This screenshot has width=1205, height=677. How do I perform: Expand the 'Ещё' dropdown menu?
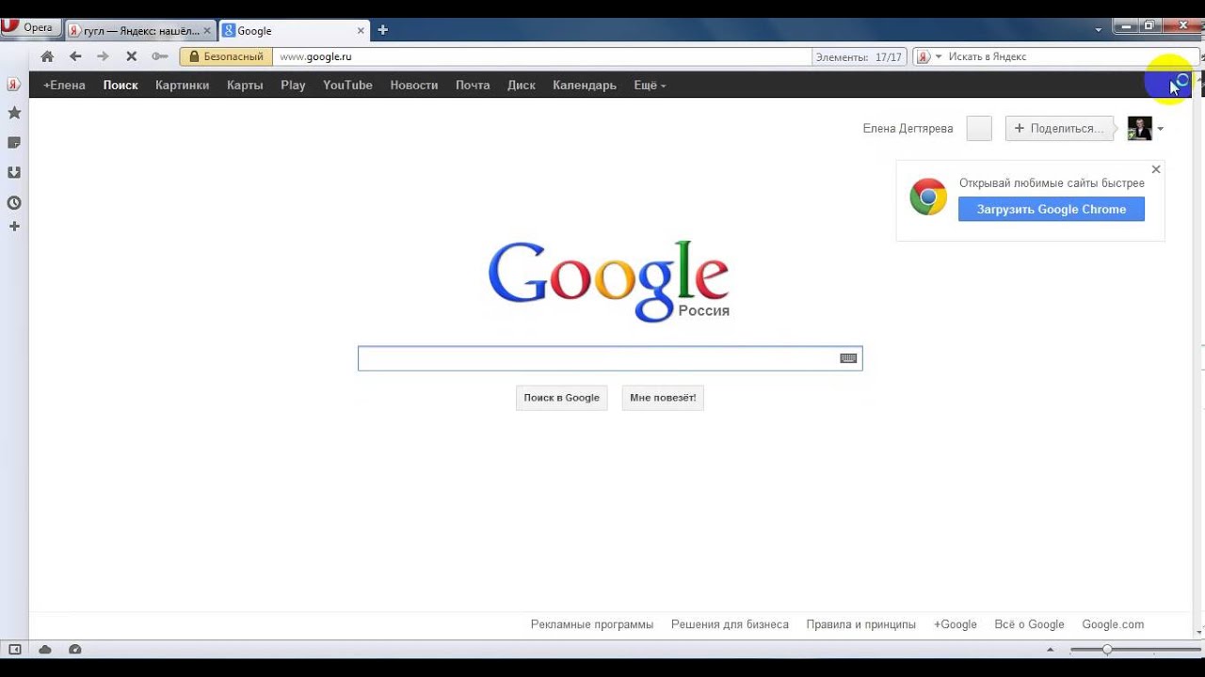click(650, 85)
